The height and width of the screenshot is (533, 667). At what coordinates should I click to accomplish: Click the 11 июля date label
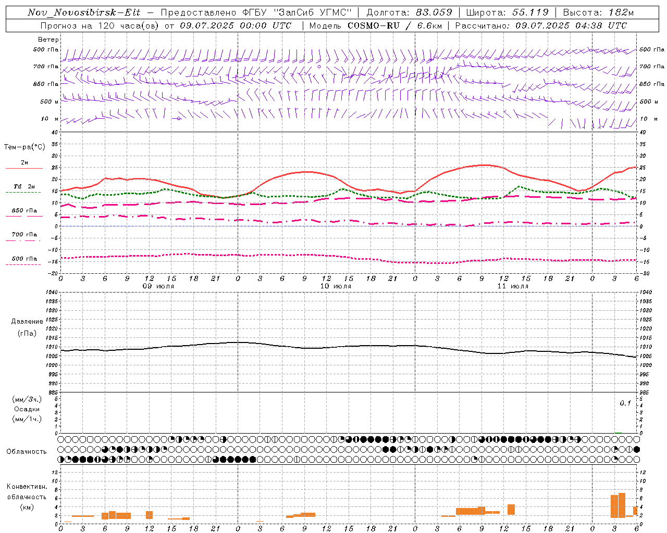coord(513,286)
